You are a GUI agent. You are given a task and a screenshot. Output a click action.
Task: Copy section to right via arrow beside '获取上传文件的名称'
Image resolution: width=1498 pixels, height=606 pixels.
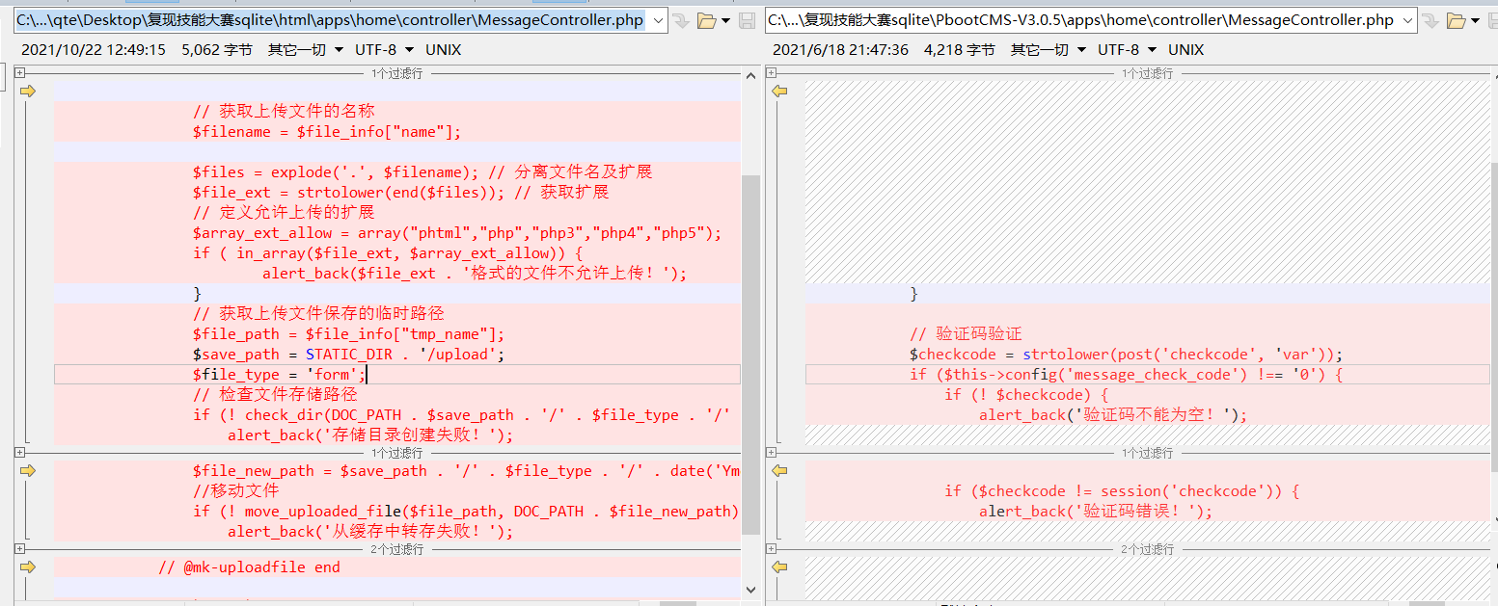pyautogui.click(x=27, y=91)
